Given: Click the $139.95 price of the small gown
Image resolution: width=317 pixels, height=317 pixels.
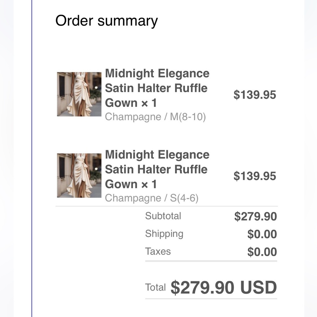Looking at the screenshot, I should (x=255, y=176).
